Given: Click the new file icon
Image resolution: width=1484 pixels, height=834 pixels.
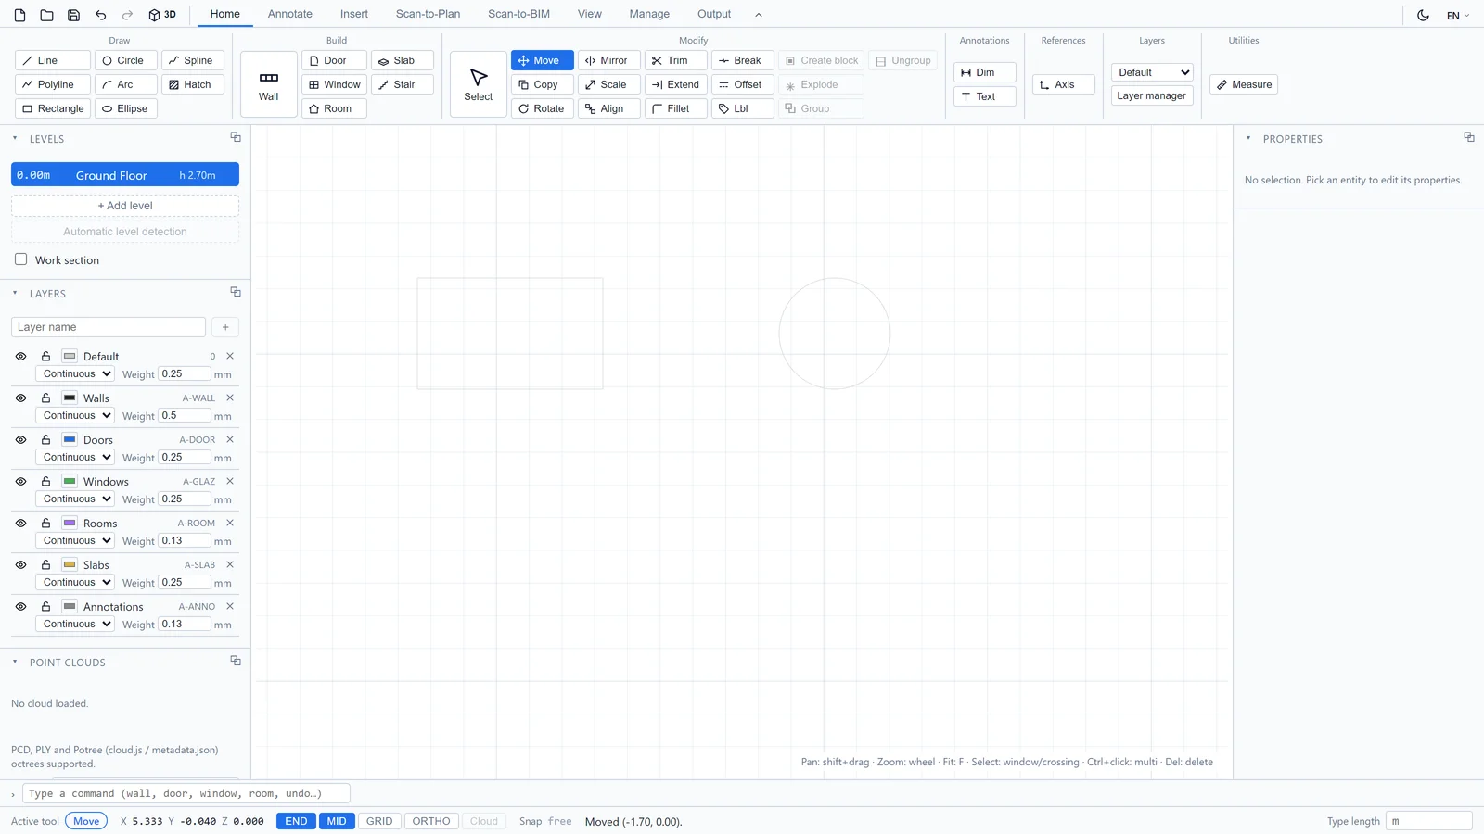Looking at the screenshot, I should tap(19, 15).
